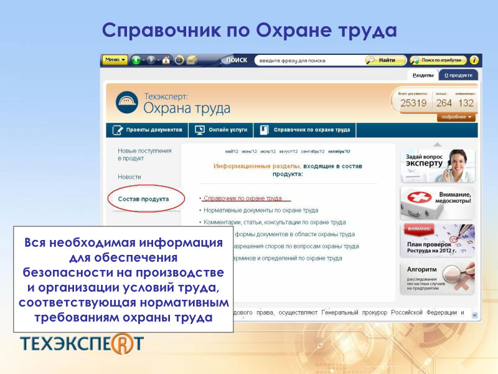Click the Внимание, медосмотры! banner
The image size is (498, 374).
coord(438,203)
